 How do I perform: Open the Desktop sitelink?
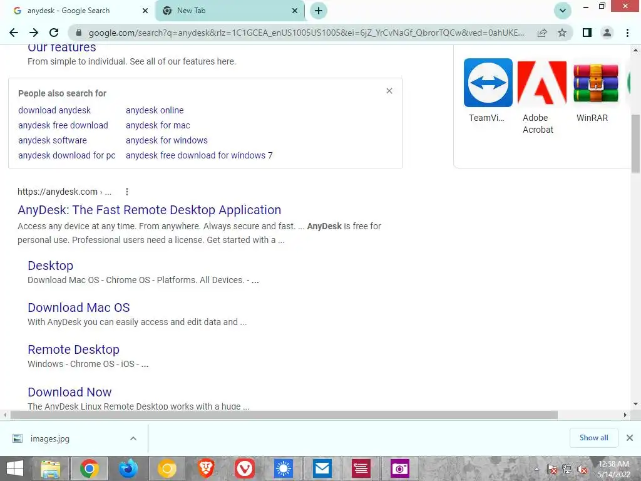click(x=50, y=266)
